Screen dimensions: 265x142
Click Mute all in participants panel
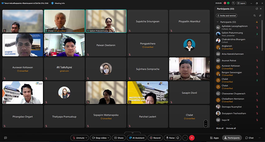[x=220, y=128]
